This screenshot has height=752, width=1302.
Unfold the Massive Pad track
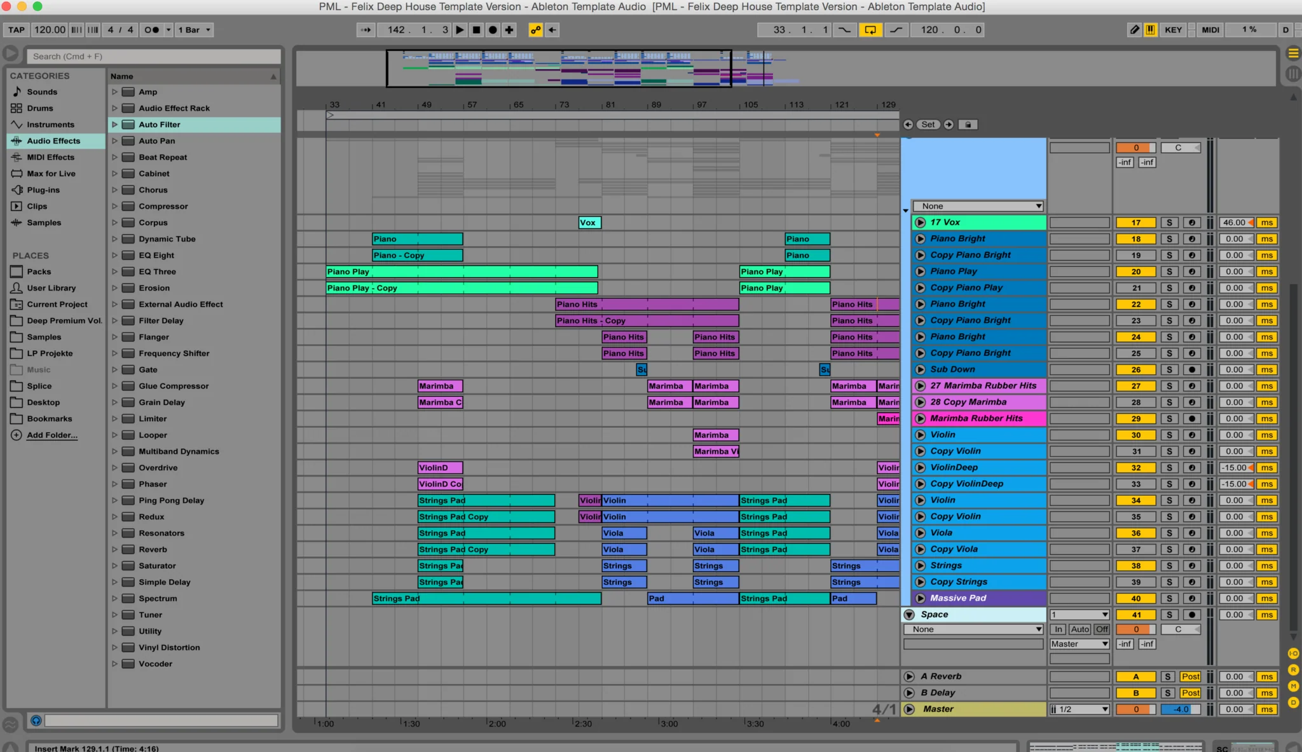920,598
